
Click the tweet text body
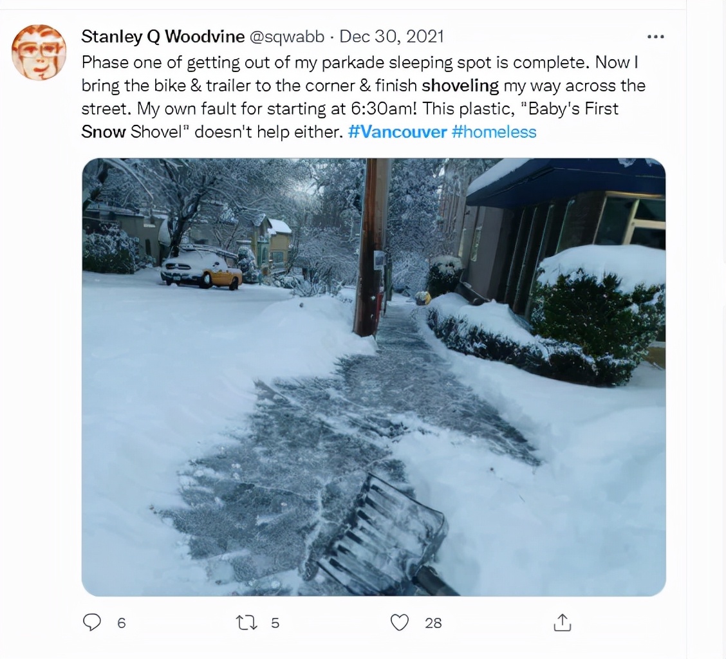[x=364, y=97]
